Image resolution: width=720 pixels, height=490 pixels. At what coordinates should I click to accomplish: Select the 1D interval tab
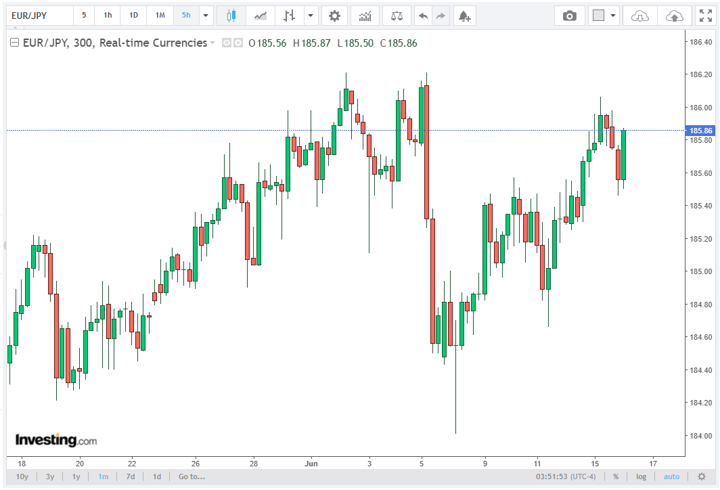[x=133, y=16]
